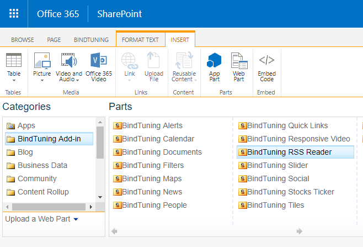The image size is (363, 247).
Task: Click the App Part icon
Action: pos(214,60)
